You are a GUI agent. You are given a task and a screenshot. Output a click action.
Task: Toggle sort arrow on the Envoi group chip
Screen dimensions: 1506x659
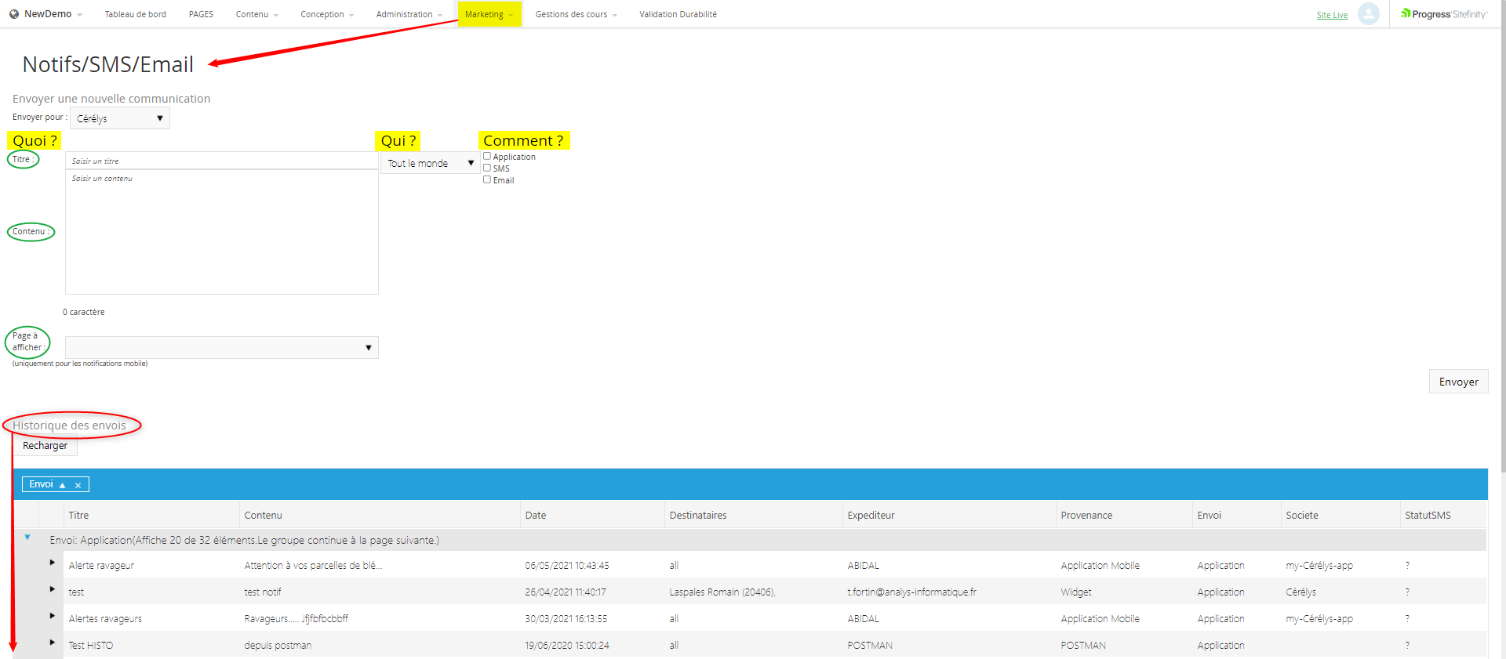[63, 485]
